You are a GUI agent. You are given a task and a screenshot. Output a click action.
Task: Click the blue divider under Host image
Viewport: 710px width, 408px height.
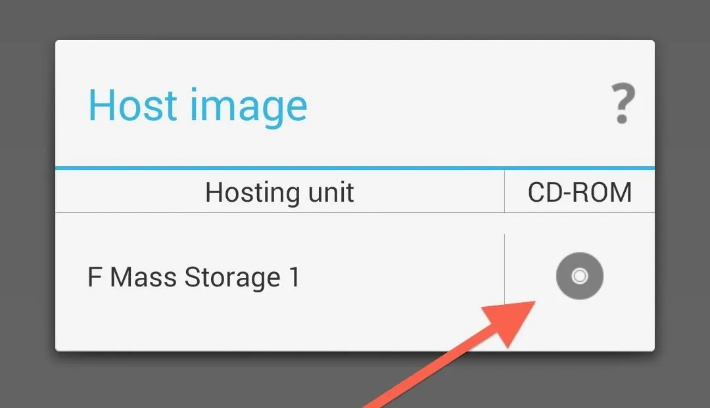(x=355, y=168)
